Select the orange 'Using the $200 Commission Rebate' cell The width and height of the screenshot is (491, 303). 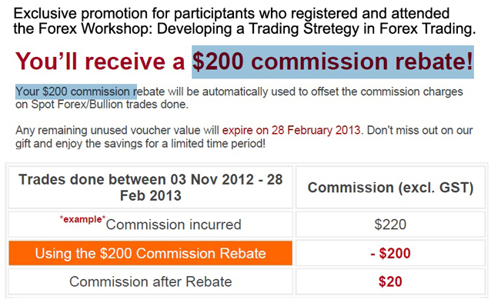pos(151,253)
